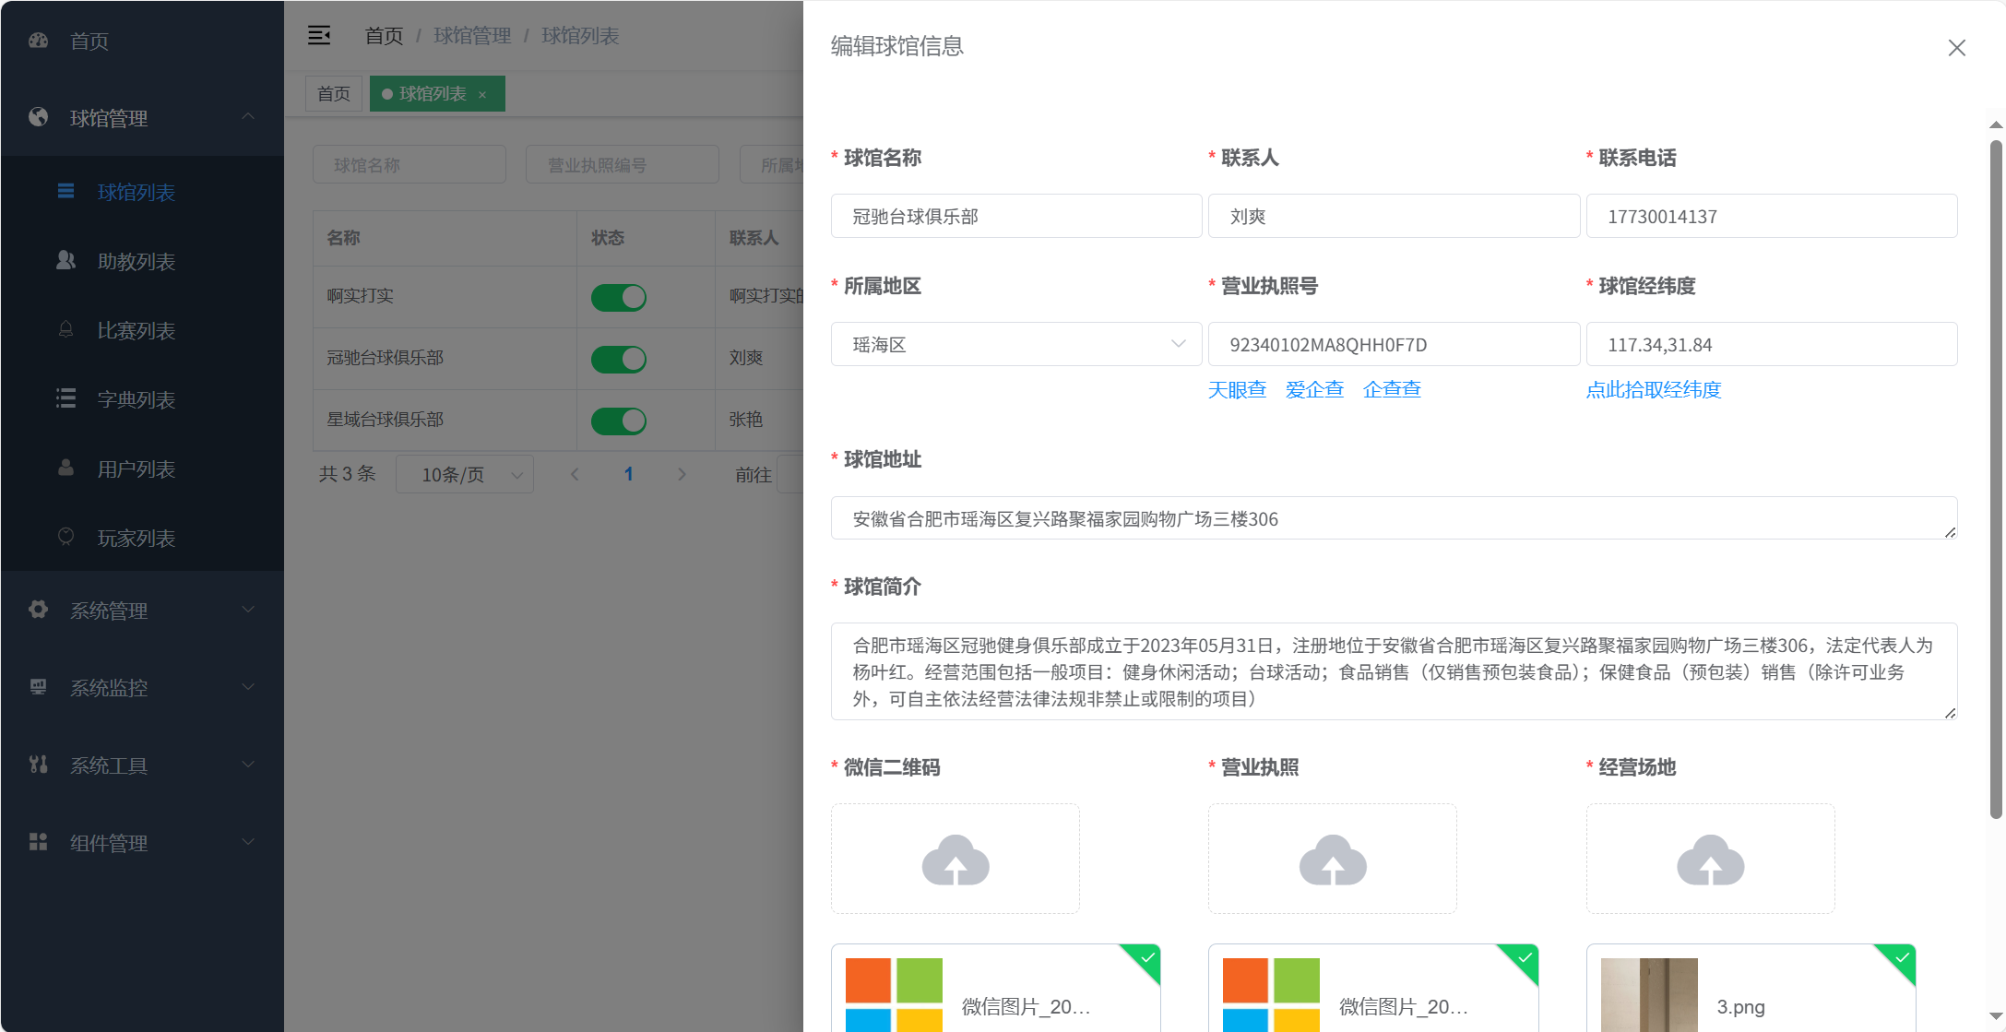Open the 所属地区 dropdown showing 瑶海区
Viewport: 2006px width, 1032px height.
[x=1015, y=344]
